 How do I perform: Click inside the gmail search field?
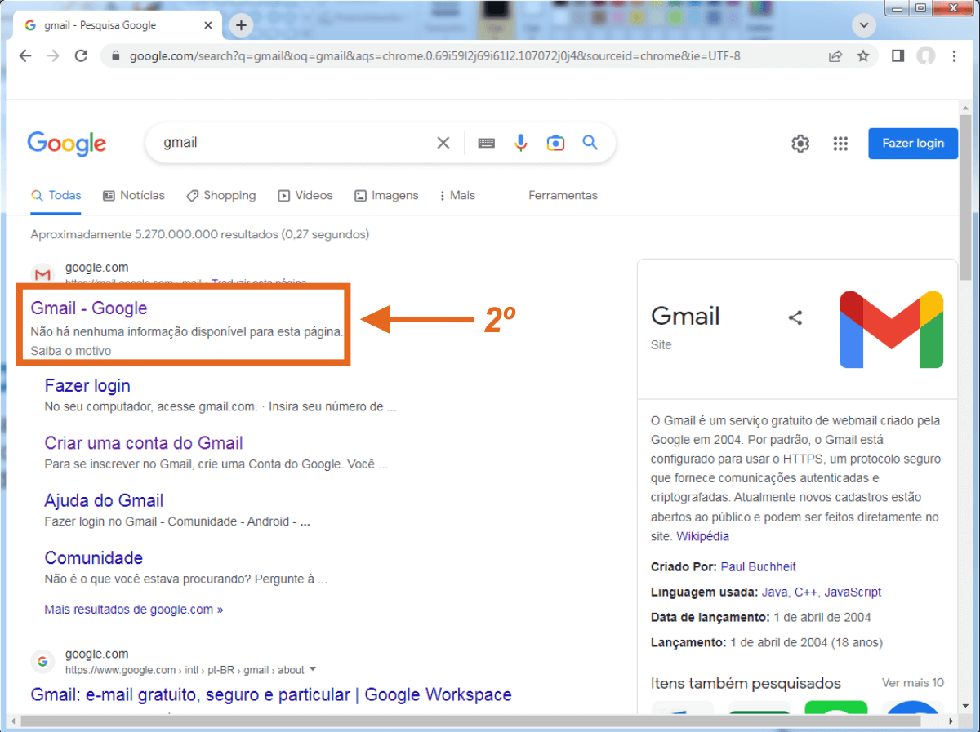point(294,143)
